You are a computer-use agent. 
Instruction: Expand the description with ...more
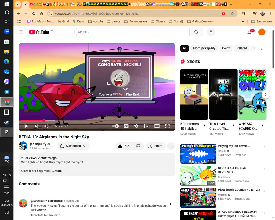[57, 171]
